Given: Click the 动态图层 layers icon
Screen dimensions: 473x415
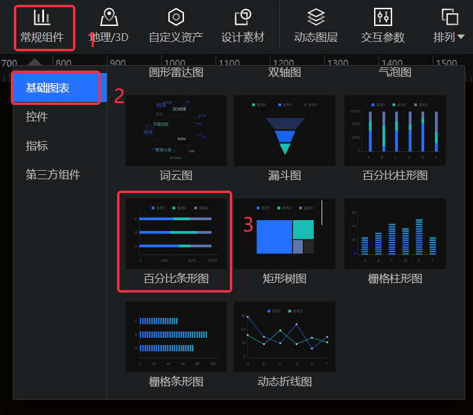Looking at the screenshot, I should [316, 17].
